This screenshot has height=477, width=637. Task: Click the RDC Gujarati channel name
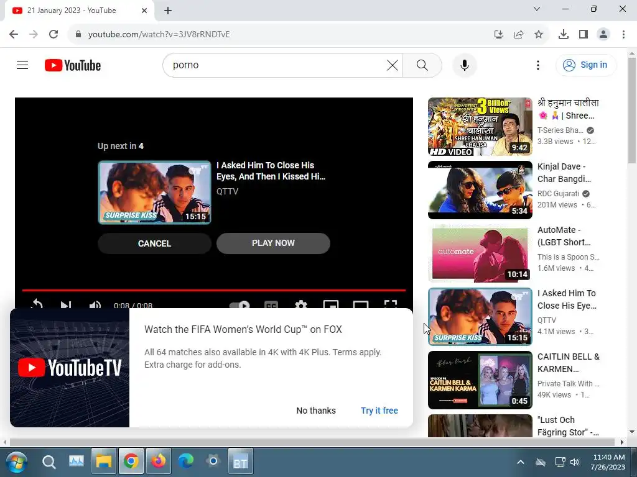pos(558,194)
